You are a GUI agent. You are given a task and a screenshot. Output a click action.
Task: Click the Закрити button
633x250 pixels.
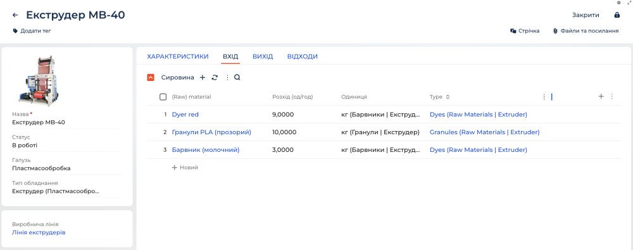586,15
